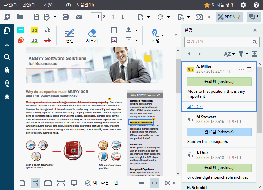The image size is (263, 190).
Task: Open the 보기(V) menu
Action: pos(46,5)
